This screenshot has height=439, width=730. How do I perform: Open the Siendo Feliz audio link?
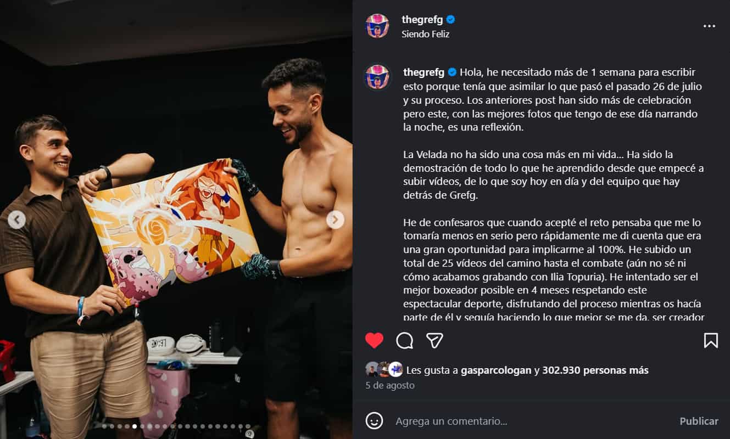[425, 34]
